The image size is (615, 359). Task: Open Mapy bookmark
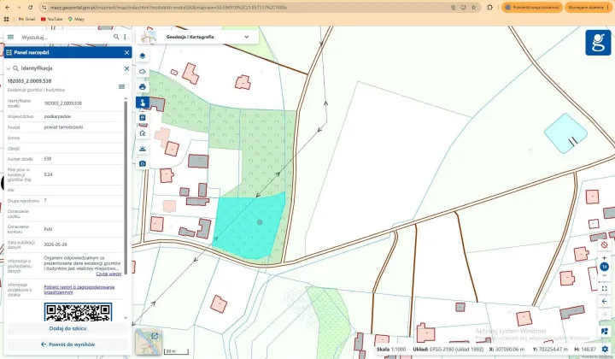click(x=76, y=19)
